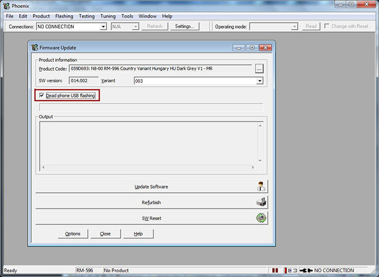The width and height of the screenshot is (379, 277).
Task: Click No Product status bar text
Action: [x=116, y=270]
